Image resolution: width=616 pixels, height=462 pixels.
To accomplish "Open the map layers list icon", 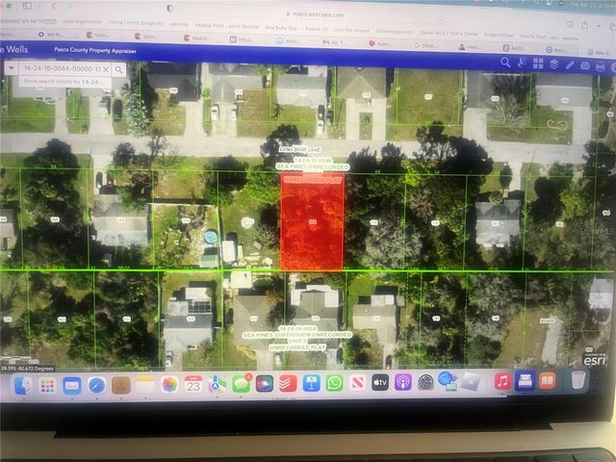I will pos(553,64).
